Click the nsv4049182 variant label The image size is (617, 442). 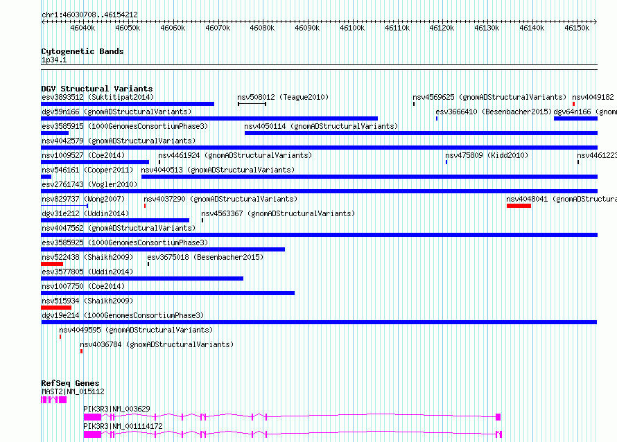593,97
